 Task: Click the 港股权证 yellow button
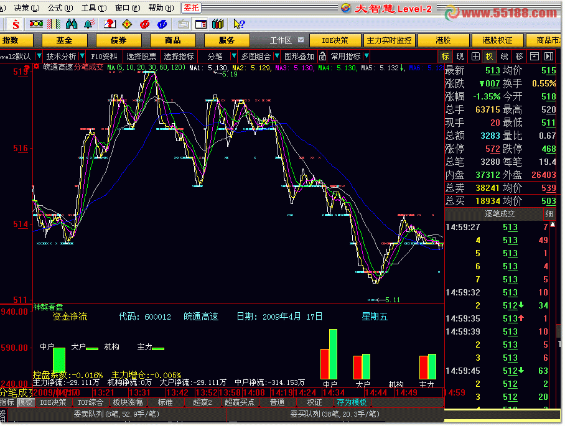497,40
